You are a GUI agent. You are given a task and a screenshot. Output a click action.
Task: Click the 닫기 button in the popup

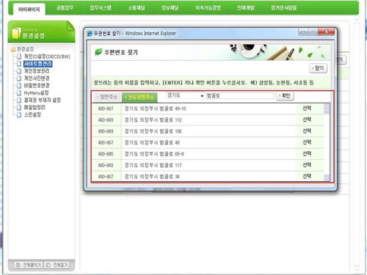tap(319, 68)
